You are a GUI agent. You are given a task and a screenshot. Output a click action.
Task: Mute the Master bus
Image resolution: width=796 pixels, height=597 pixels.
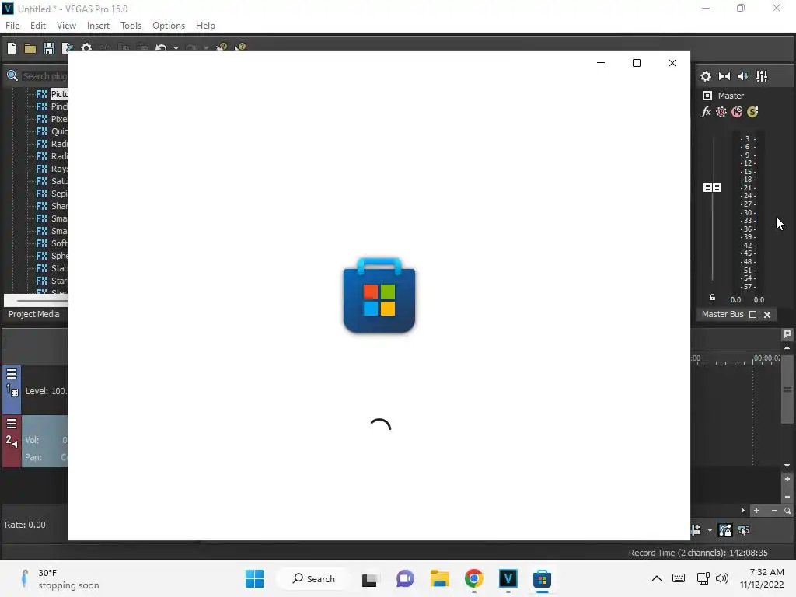pos(737,112)
